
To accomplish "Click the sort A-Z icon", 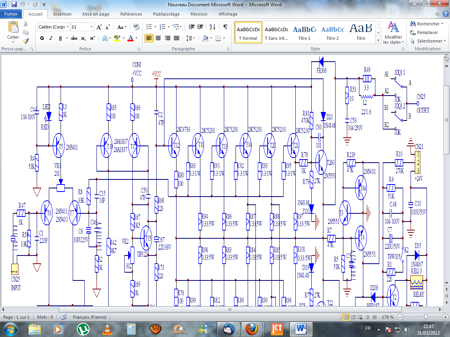I will (x=212, y=27).
